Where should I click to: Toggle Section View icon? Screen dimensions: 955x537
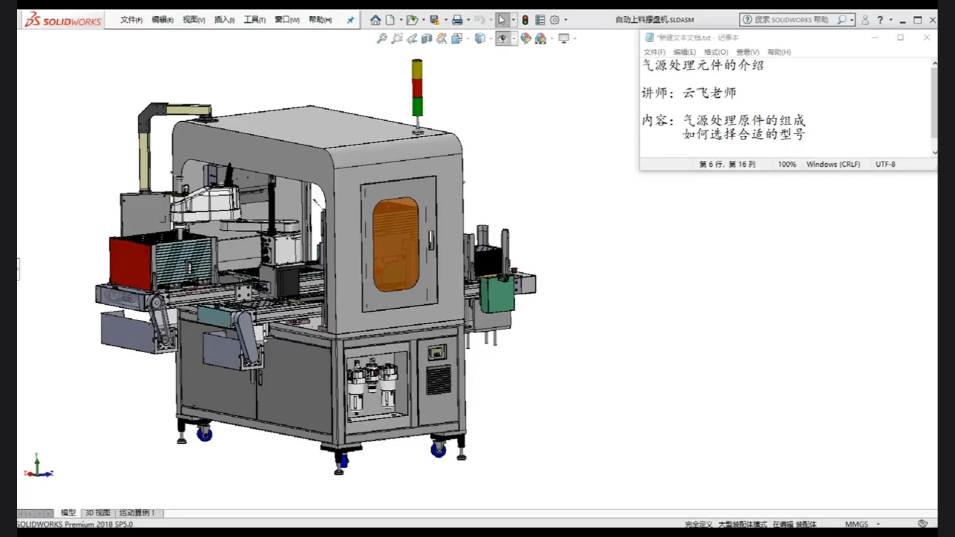pyautogui.click(x=427, y=38)
